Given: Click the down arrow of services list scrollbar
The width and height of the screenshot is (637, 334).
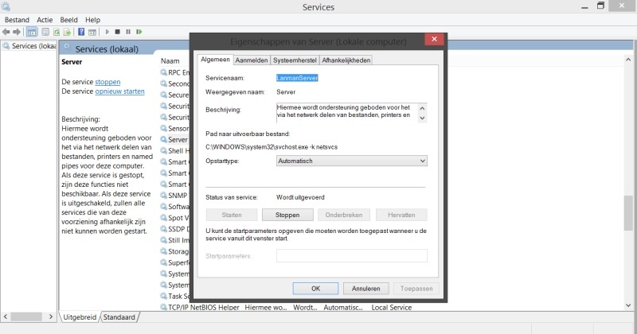Looking at the screenshot, I should 628,305.
